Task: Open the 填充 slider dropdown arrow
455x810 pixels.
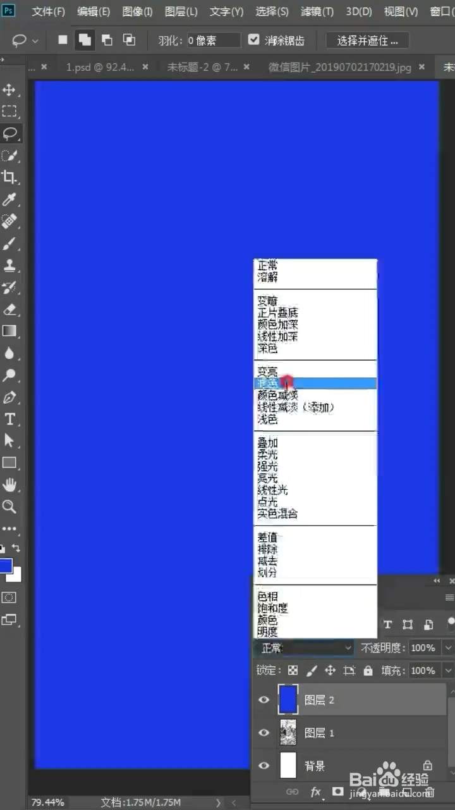Action: [448, 670]
